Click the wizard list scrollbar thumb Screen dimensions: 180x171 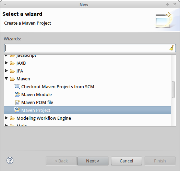click(173, 90)
